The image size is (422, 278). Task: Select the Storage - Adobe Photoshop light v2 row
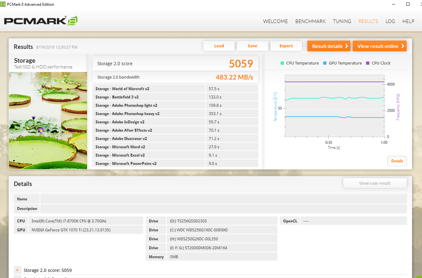175,105
